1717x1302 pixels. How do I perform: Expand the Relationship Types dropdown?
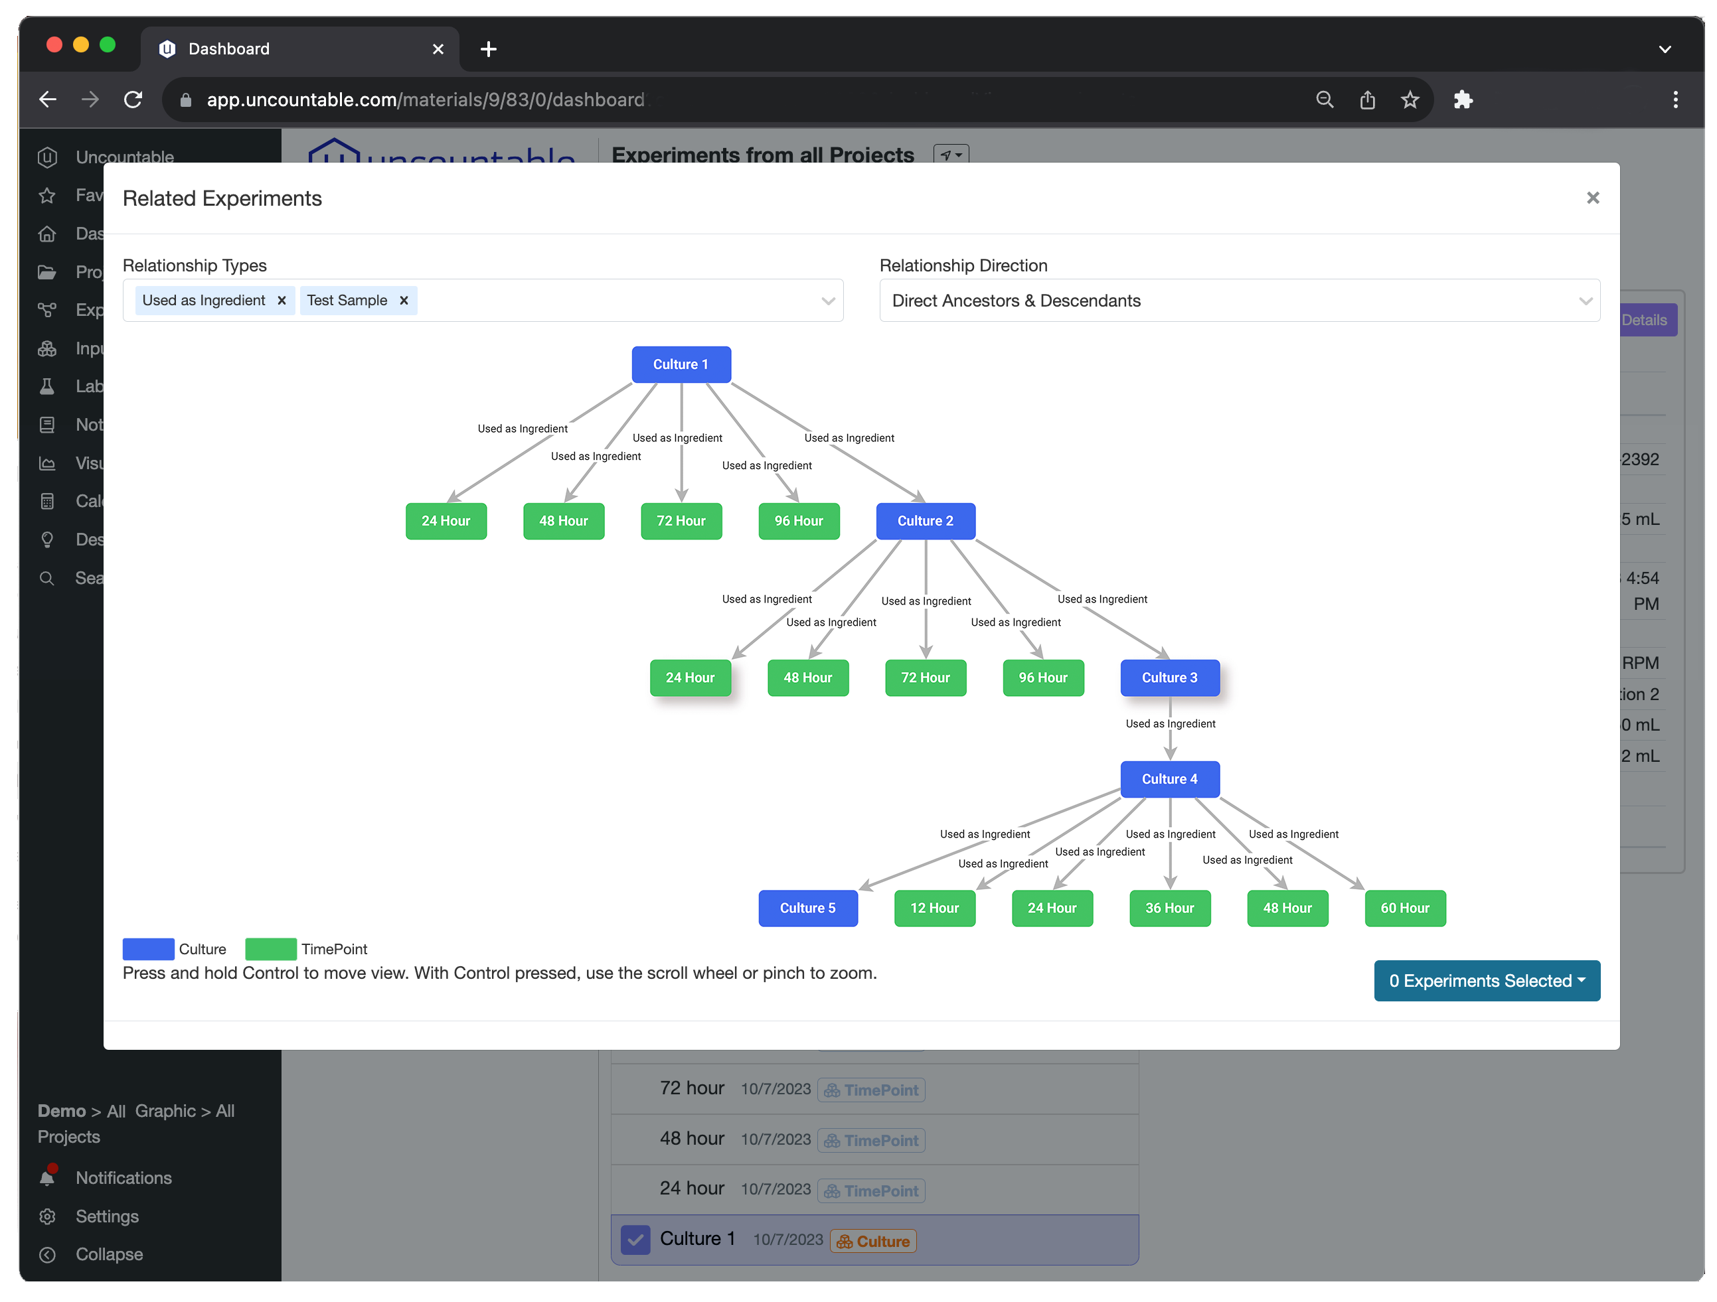tap(827, 300)
